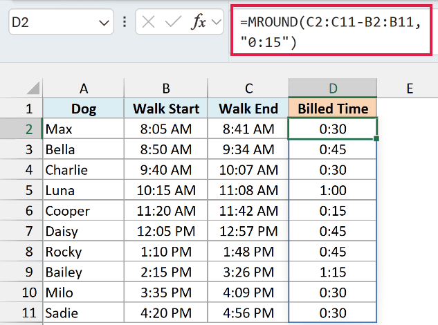
Task: Expand the dropdown arrow beside fx
Action: click(217, 21)
